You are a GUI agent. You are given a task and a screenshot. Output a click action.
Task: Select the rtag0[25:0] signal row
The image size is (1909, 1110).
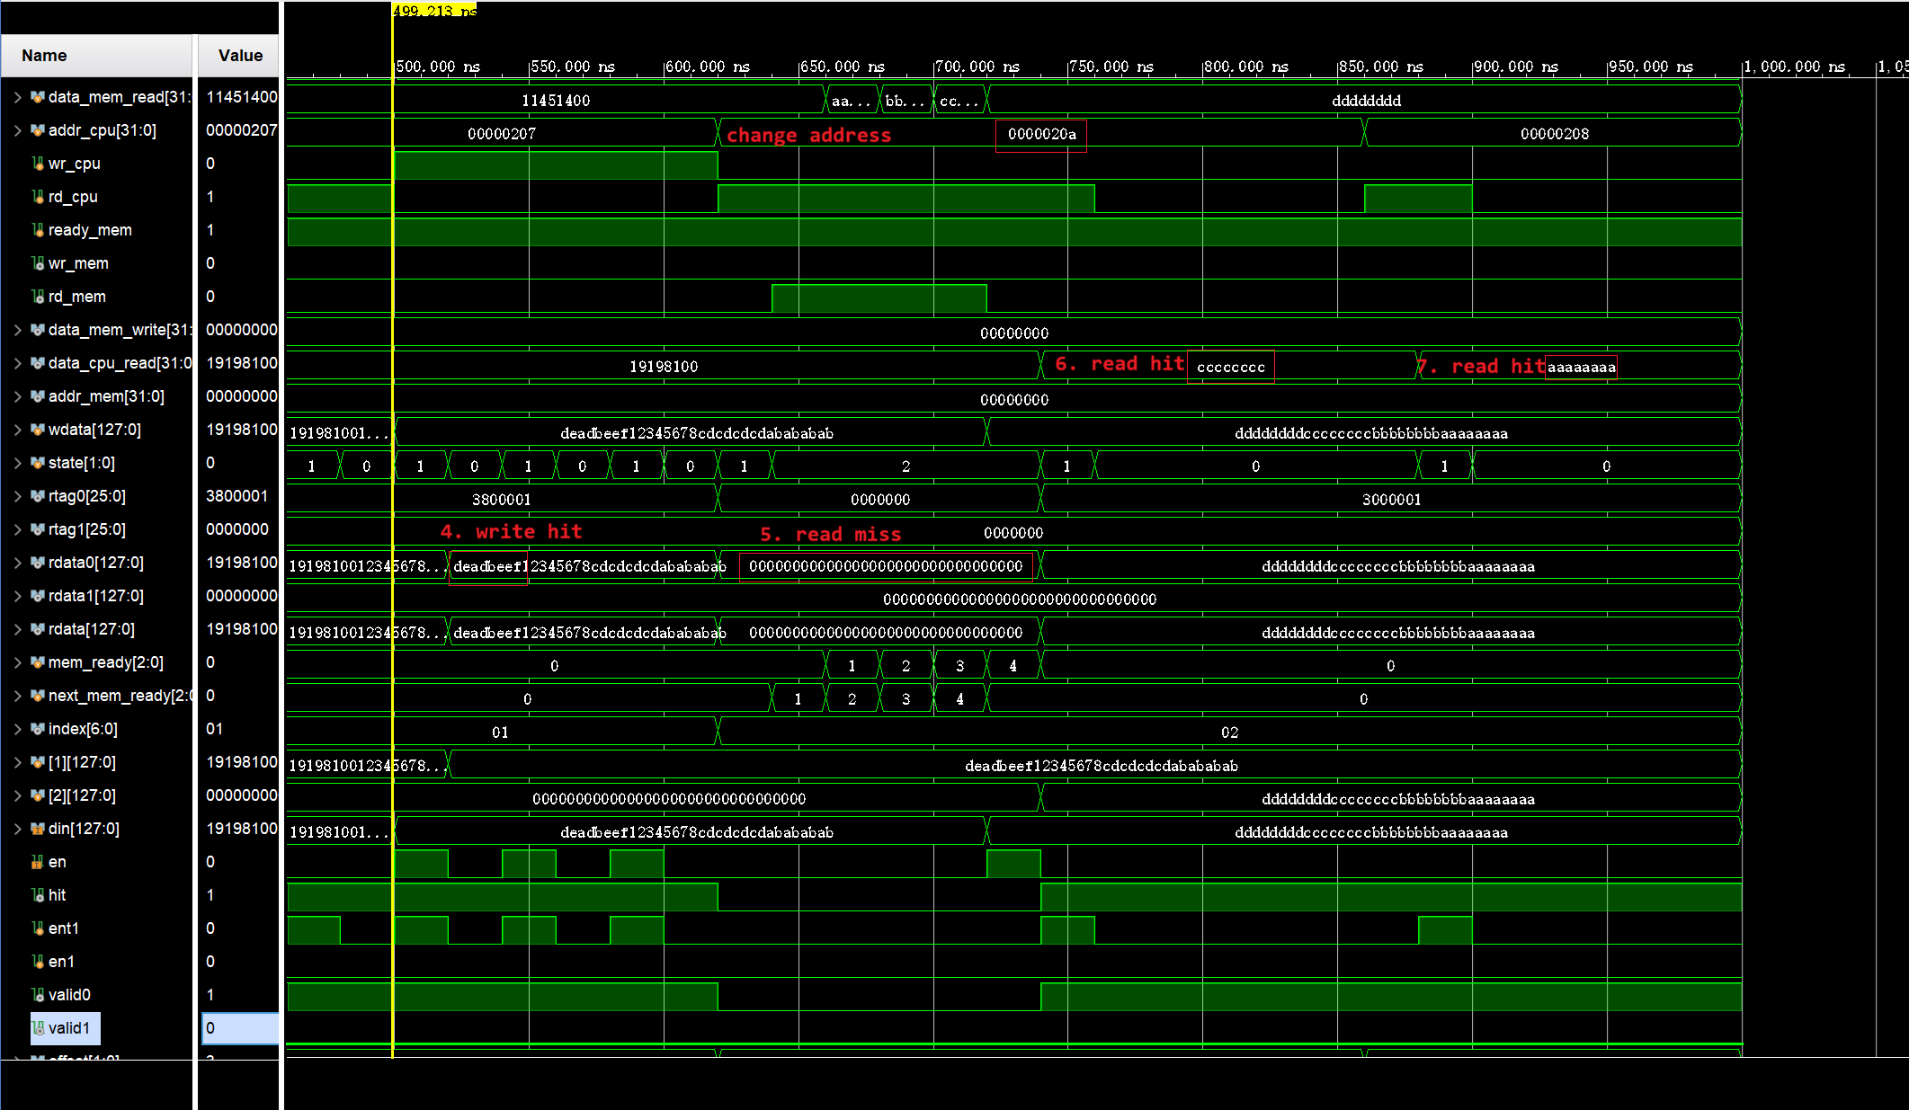[x=86, y=496]
